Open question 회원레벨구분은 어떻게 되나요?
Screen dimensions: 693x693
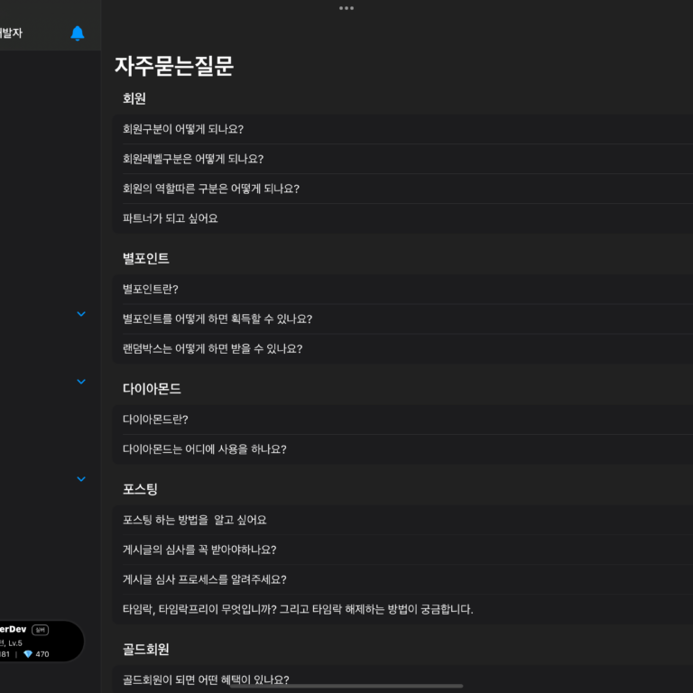tap(193, 159)
